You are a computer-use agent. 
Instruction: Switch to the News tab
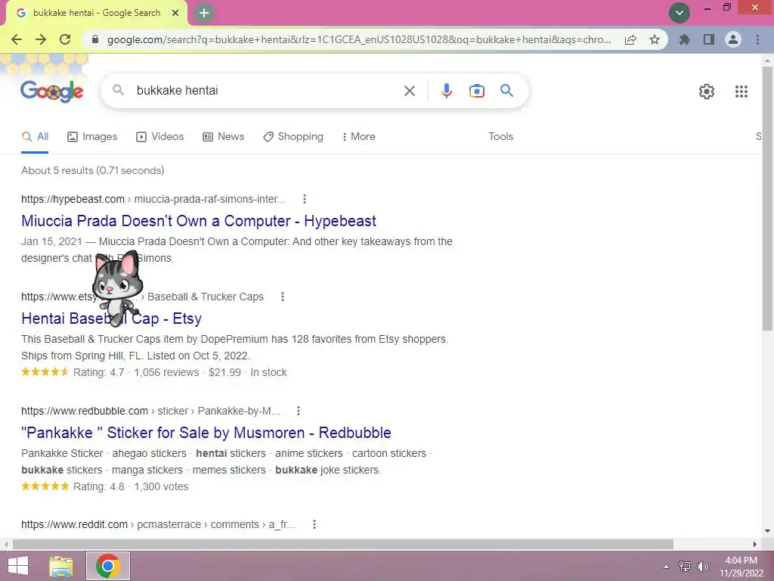[224, 136]
